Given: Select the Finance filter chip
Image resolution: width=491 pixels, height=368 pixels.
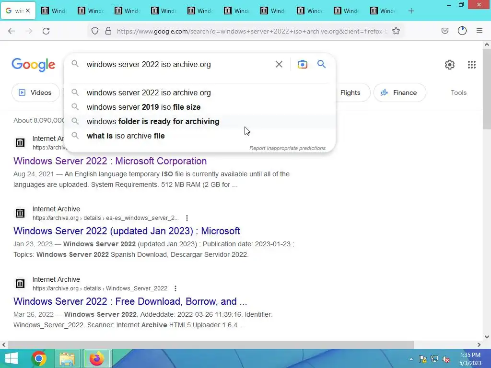Looking at the screenshot, I should point(400,92).
